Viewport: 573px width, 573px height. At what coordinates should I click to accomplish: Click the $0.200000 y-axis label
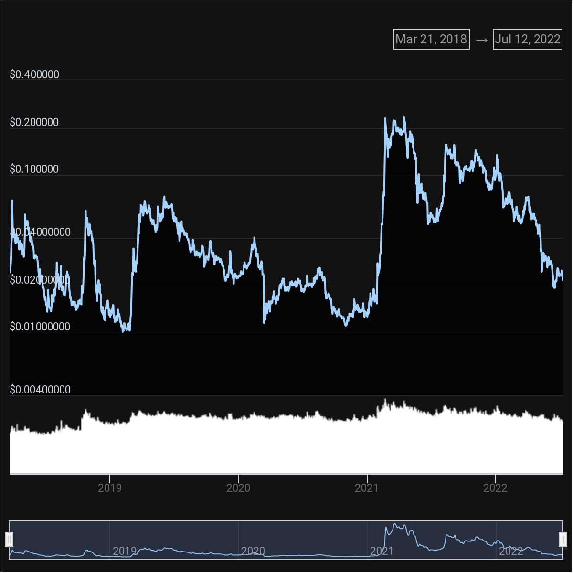pyautogui.click(x=34, y=122)
